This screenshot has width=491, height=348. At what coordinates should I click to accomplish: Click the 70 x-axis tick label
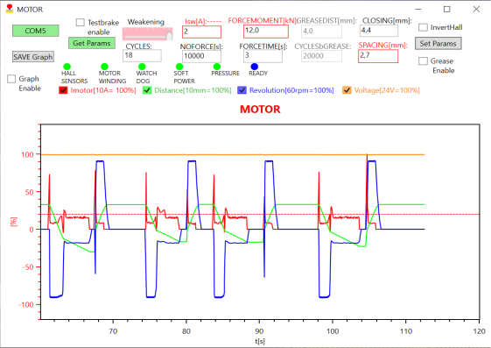click(113, 331)
